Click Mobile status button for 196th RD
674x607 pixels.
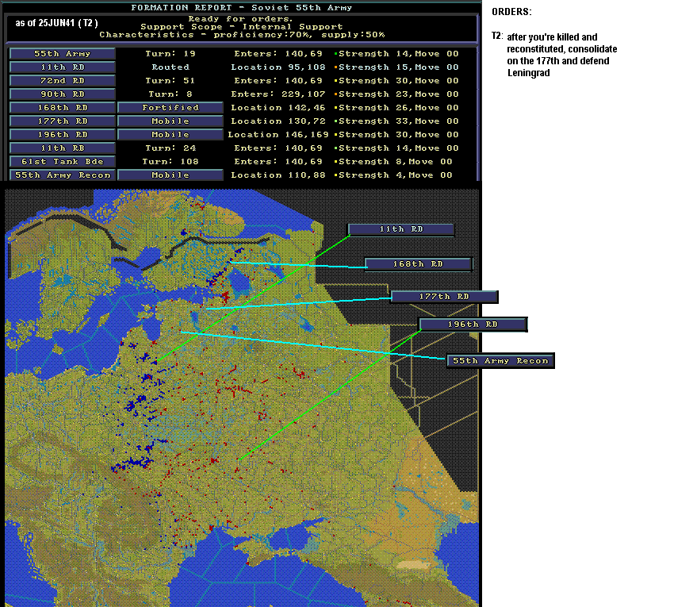[x=170, y=135]
